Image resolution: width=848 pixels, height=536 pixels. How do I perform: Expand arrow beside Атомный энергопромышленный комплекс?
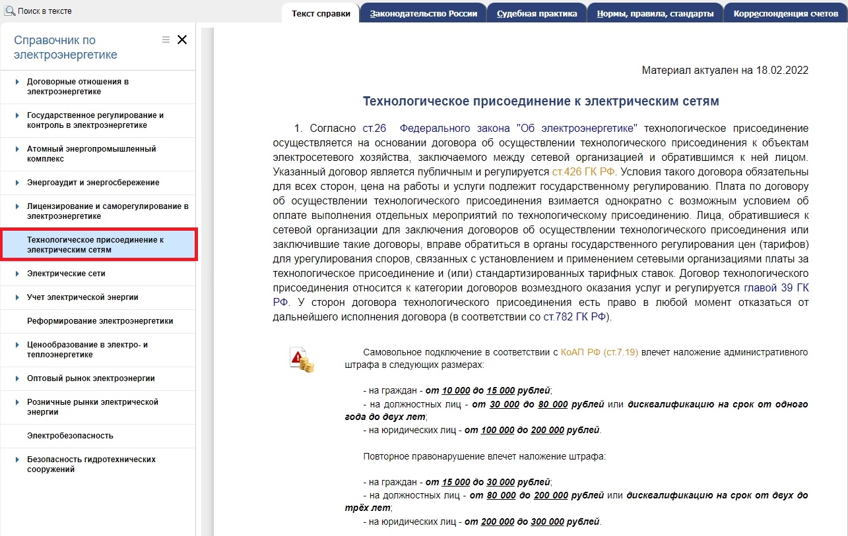coord(17,149)
